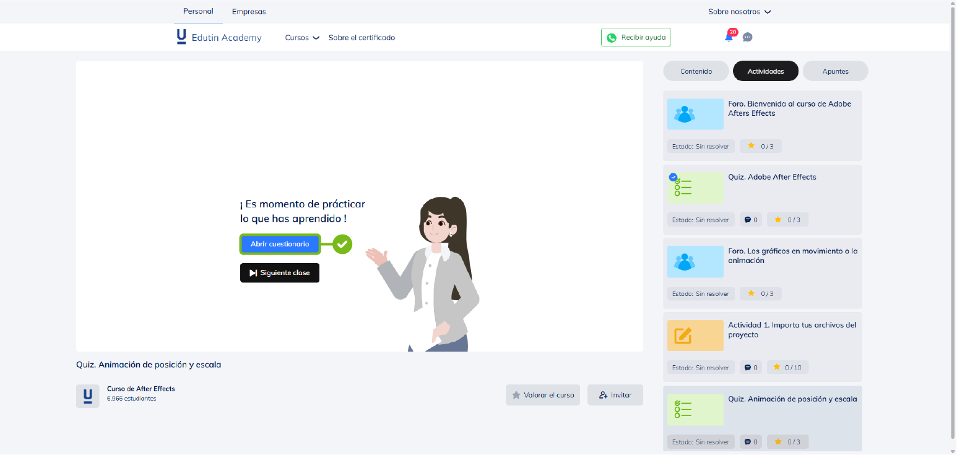Switch to the Apuntes tab
The width and height of the screenshot is (957, 455).
coord(835,71)
